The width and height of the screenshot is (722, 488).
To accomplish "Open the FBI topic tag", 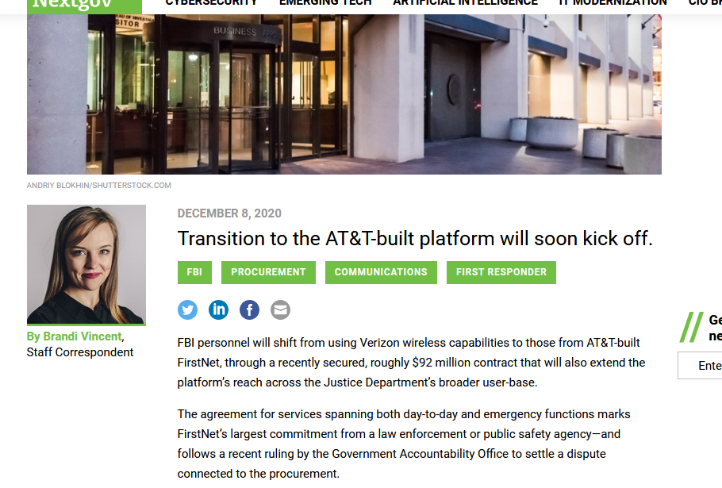I will click(194, 272).
